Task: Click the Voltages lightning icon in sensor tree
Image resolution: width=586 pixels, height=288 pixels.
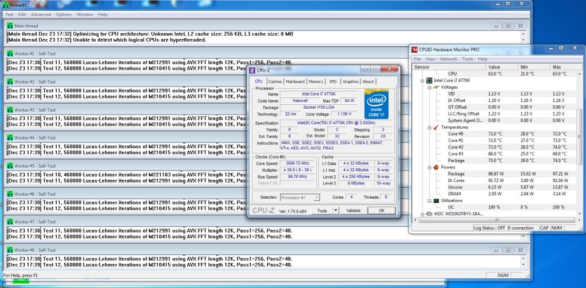Action: point(436,87)
